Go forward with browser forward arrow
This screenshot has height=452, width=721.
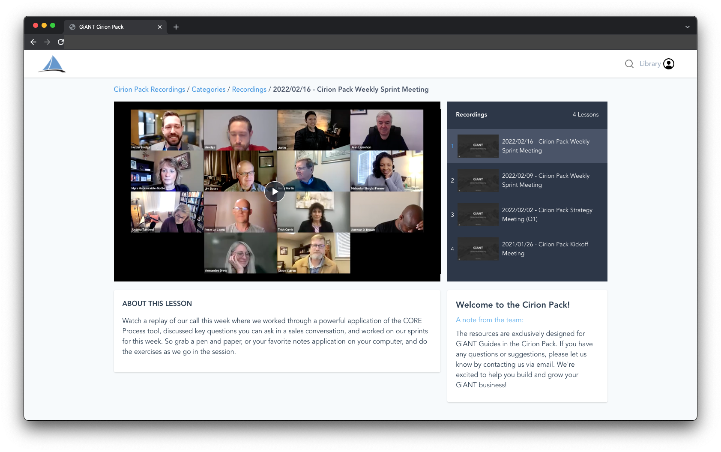(x=47, y=42)
